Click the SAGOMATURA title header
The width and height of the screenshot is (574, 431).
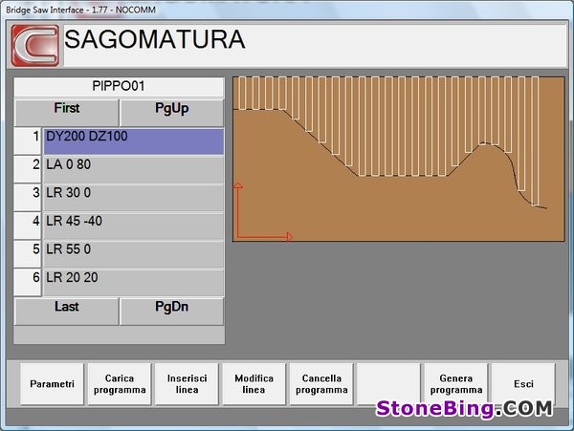point(315,46)
